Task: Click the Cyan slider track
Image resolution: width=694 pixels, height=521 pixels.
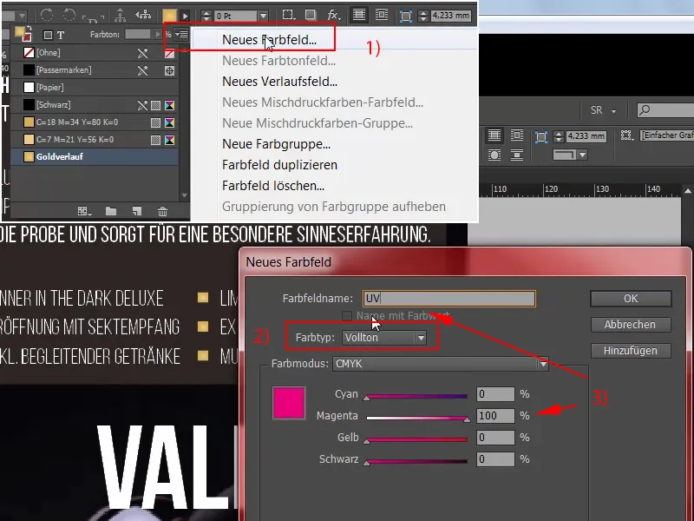Action: click(416, 396)
